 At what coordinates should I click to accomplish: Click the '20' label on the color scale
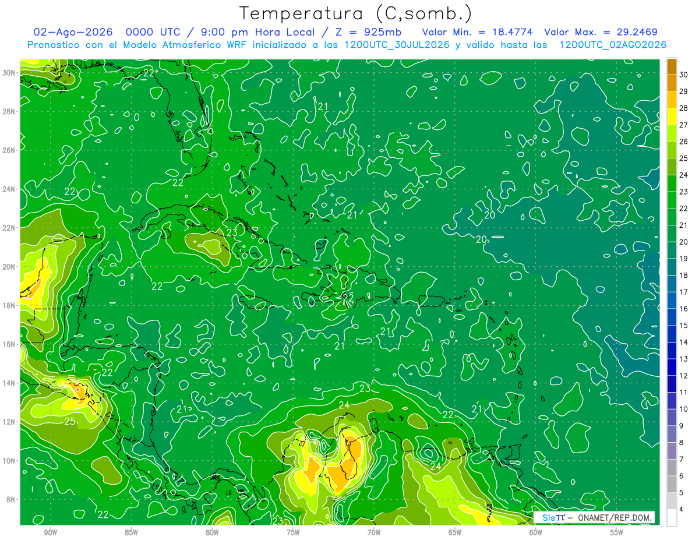684,242
